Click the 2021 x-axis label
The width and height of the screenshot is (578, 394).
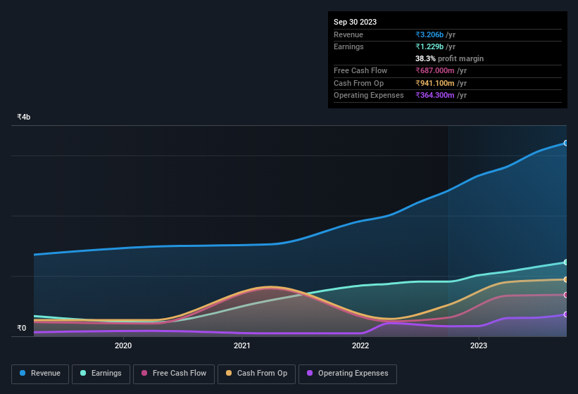pos(241,345)
